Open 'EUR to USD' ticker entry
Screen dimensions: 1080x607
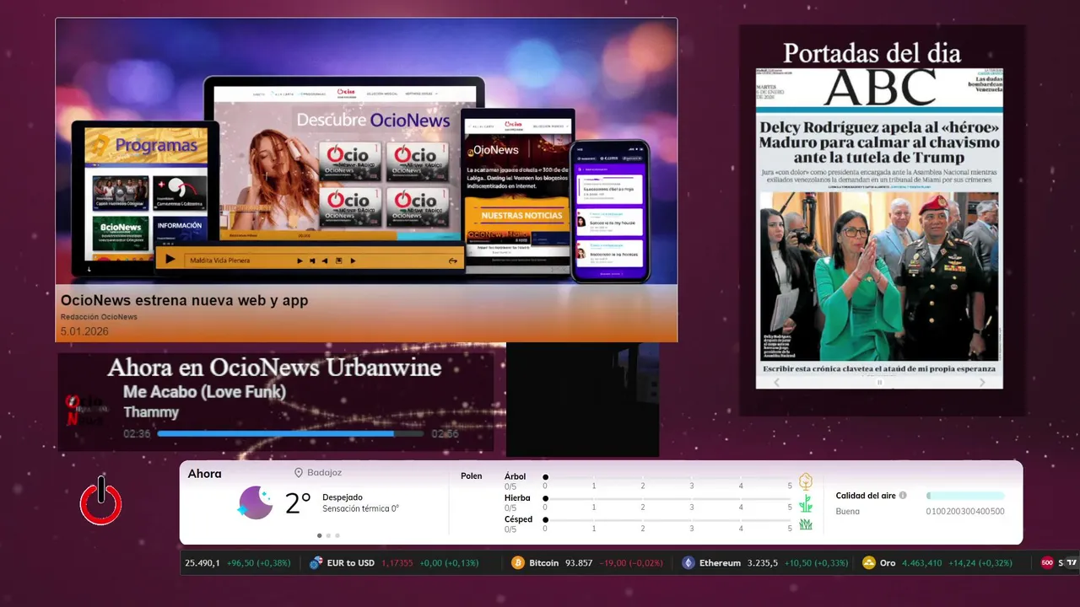coord(351,563)
